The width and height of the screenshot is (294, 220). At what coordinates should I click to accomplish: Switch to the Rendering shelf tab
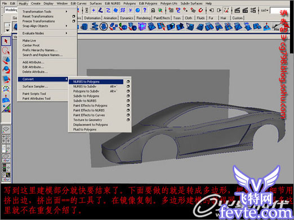point(143,18)
